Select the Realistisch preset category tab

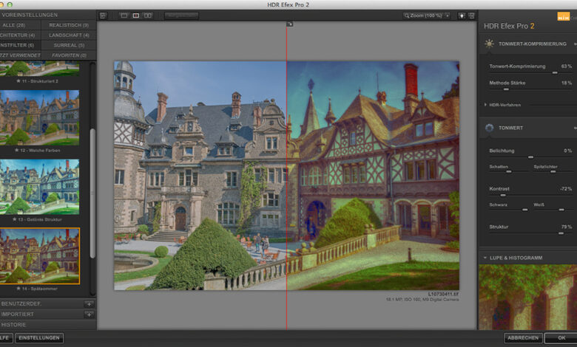[70, 25]
